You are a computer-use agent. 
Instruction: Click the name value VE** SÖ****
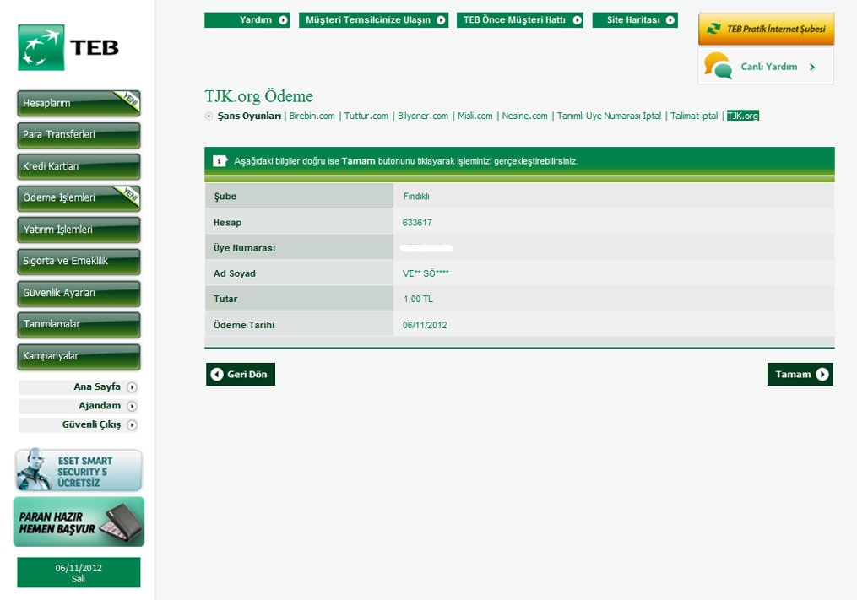pyautogui.click(x=426, y=273)
